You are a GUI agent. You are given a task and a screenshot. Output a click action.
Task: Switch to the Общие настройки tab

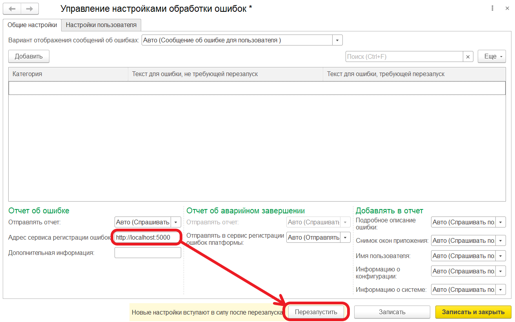(32, 25)
